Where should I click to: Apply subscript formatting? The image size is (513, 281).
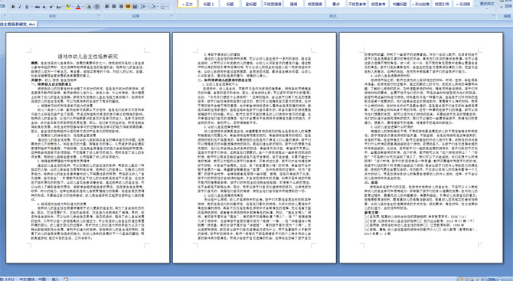44,7
